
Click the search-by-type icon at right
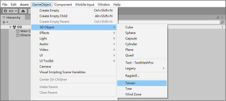click(x=222, y=22)
